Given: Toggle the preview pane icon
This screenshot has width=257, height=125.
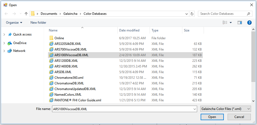Looking at the screenshot, I should [239, 23].
